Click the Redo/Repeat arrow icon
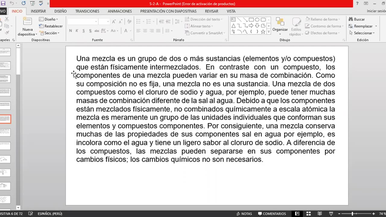This screenshot has width=386, height=217. (x=24, y=4)
